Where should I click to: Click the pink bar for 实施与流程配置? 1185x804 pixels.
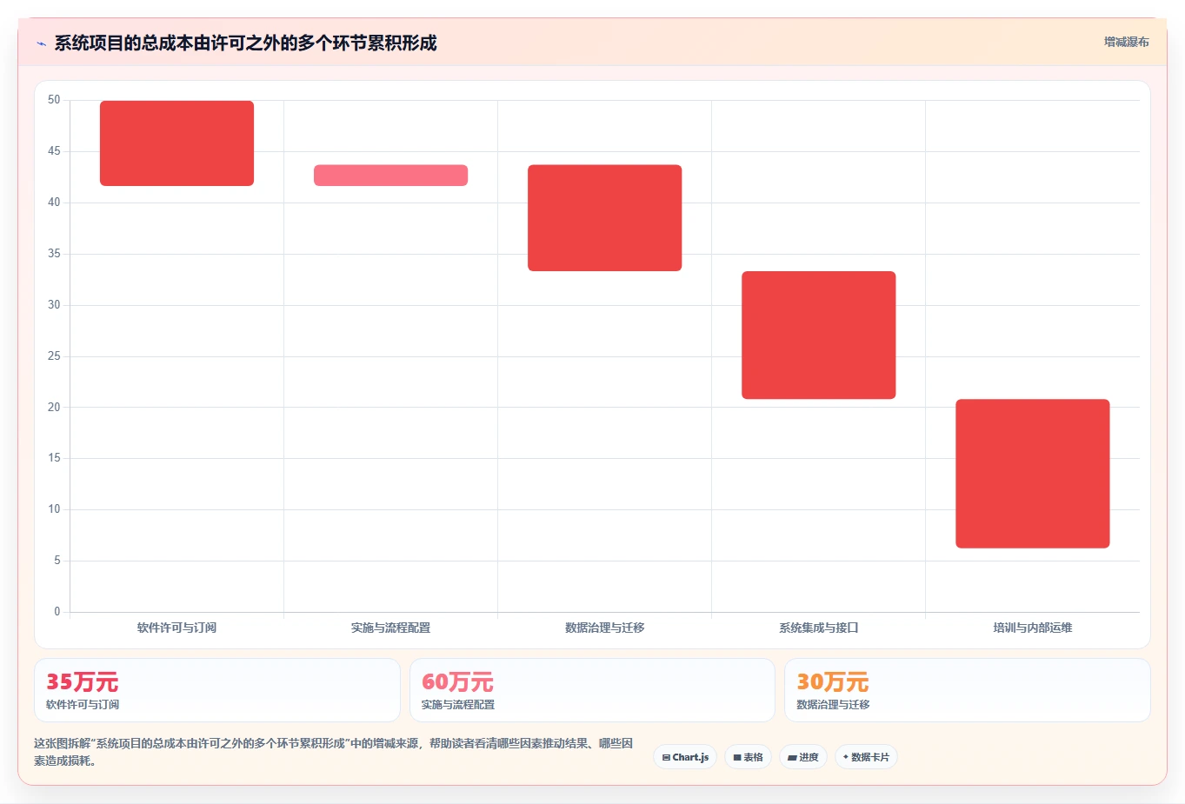pyautogui.click(x=390, y=175)
